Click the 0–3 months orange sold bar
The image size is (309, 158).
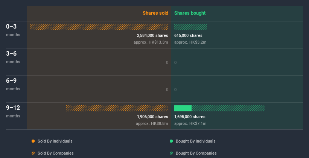(x=99, y=27)
